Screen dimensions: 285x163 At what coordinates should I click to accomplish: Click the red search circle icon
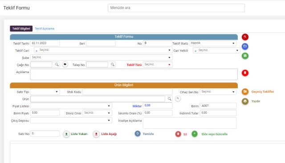(245, 37)
